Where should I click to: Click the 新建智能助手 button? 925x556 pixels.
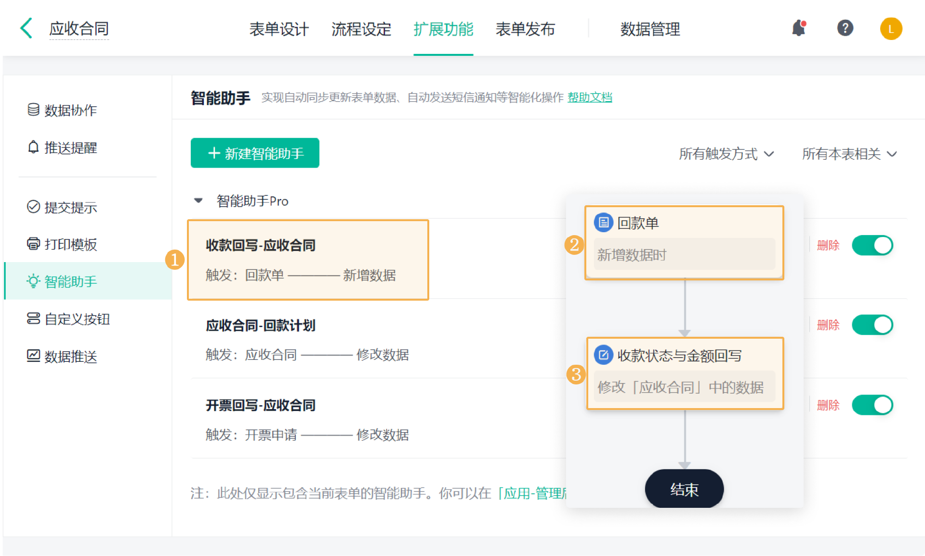[255, 153]
